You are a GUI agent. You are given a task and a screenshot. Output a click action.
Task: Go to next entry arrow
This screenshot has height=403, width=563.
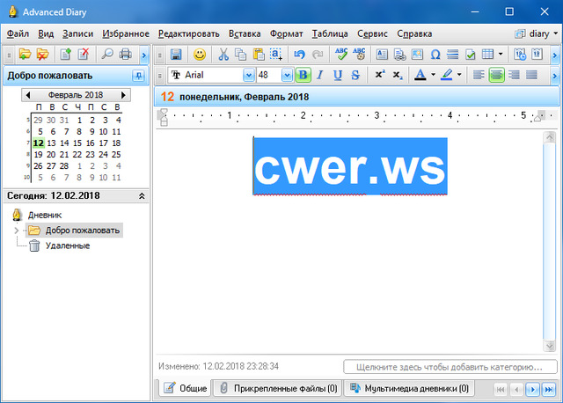pyautogui.click(x=532, y=389)
